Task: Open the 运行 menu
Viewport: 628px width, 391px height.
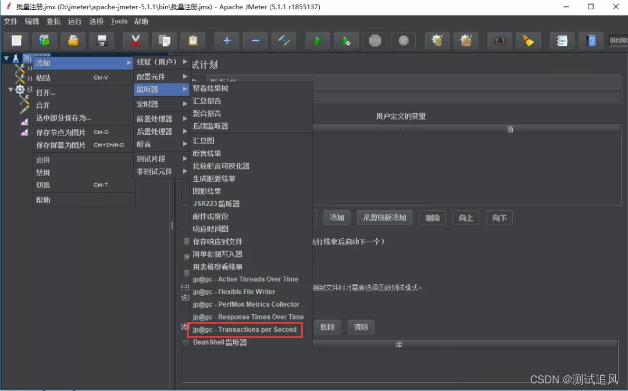Action: (75, 21)
